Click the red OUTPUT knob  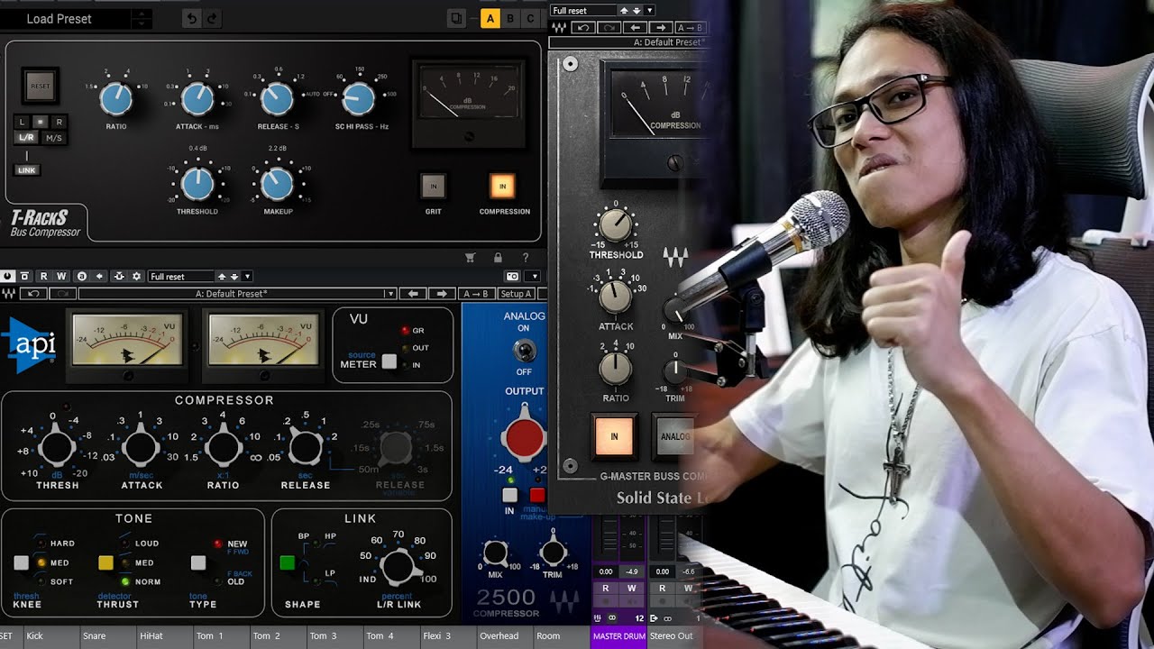pos(524,437)
